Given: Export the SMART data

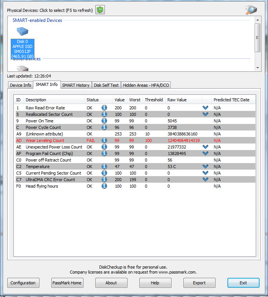Looking at the screenshot, I should tap(199, 283).
